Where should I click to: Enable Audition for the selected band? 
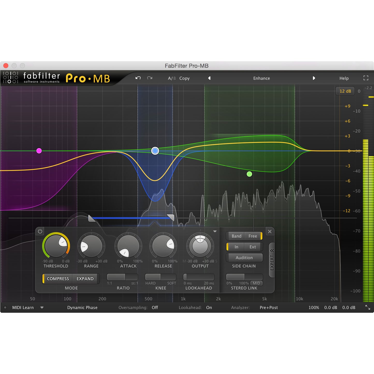244,258
